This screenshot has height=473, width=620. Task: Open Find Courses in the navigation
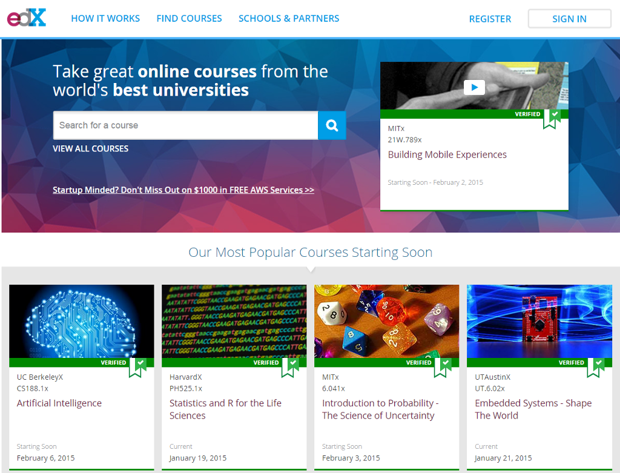189,19
